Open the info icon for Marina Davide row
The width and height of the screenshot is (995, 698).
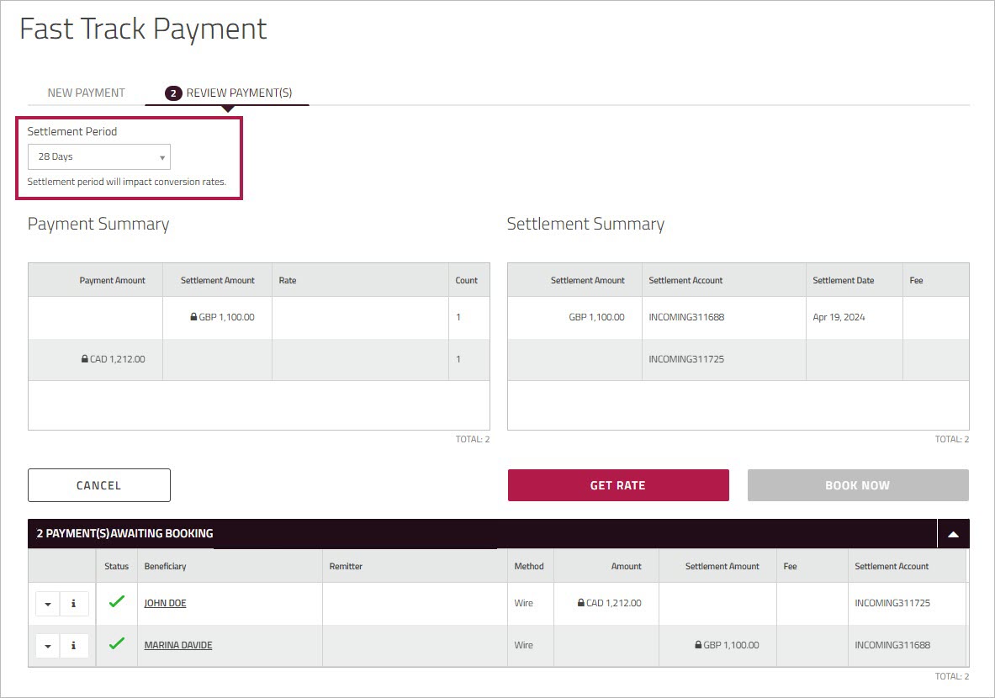click(74, 645)
